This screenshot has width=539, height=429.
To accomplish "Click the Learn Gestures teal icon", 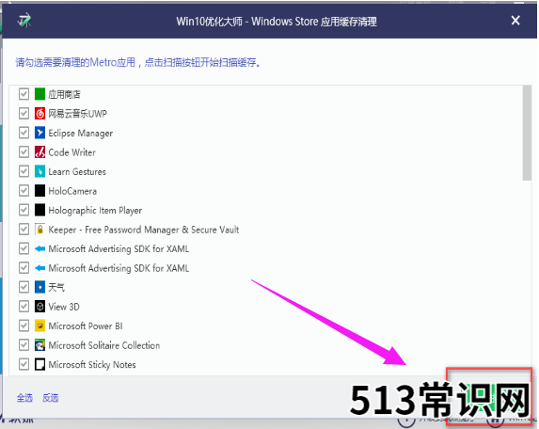I will click(40, 171).
